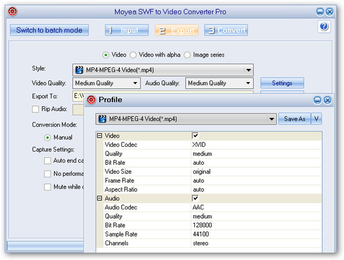Go to step 1 Input tab
The width and height of the screenshot is (344, 260).
127,30
